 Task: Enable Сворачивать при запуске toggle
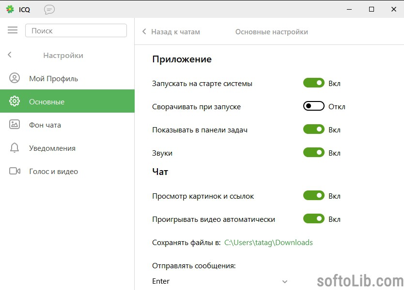click(314, 106)
